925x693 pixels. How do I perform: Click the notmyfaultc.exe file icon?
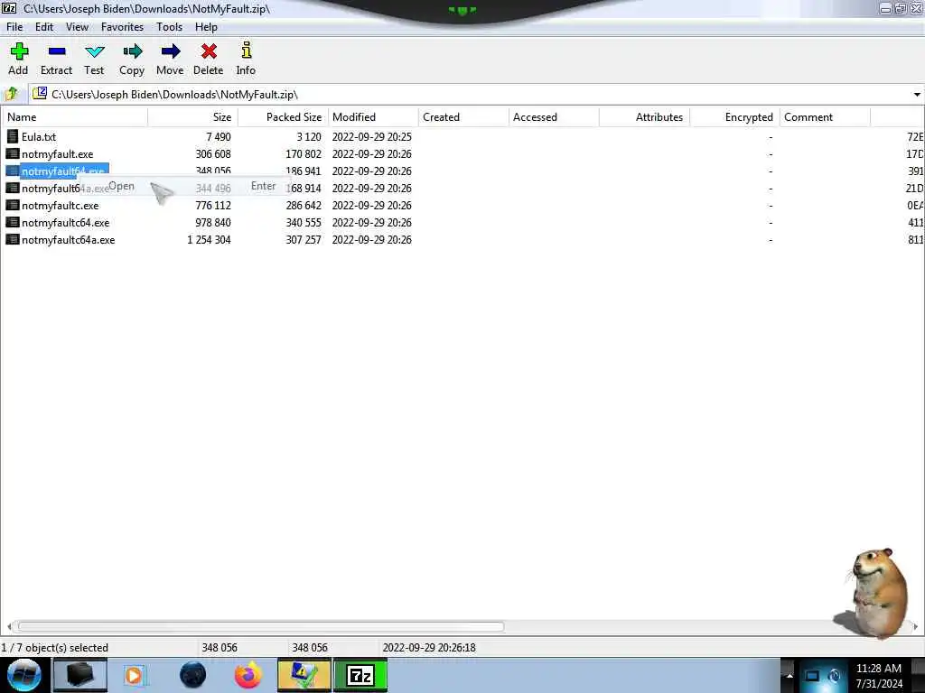(x=13, y=205)
